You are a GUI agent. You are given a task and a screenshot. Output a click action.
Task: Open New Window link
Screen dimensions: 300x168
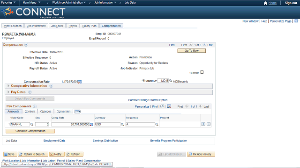point(250,21)
